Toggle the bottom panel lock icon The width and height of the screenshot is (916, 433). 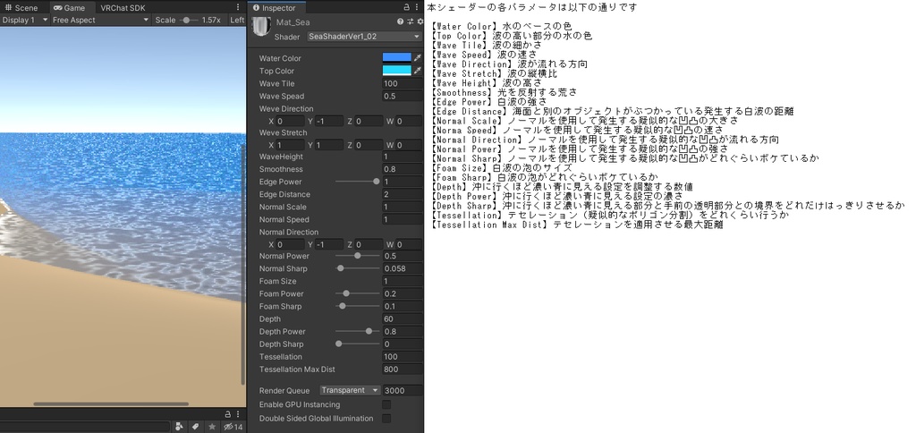click(228, 414)
